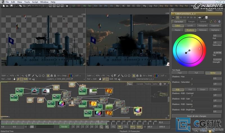Toggle the APrx auto proxy button

(x=132, y=127)
